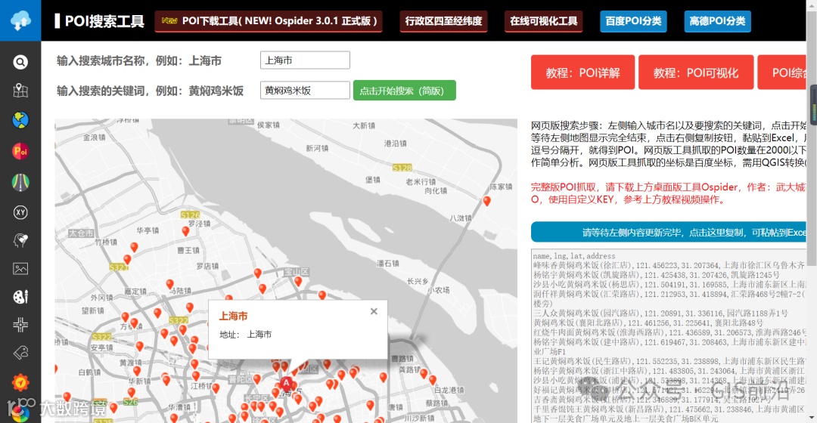This screenshot has width=817, height=423.
Task: Open 行政区四至经纬度 tool
Action: click(x=443, y=21)
